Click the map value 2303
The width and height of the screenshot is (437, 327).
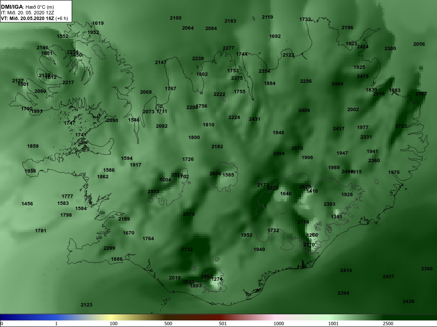pos(329,204)
